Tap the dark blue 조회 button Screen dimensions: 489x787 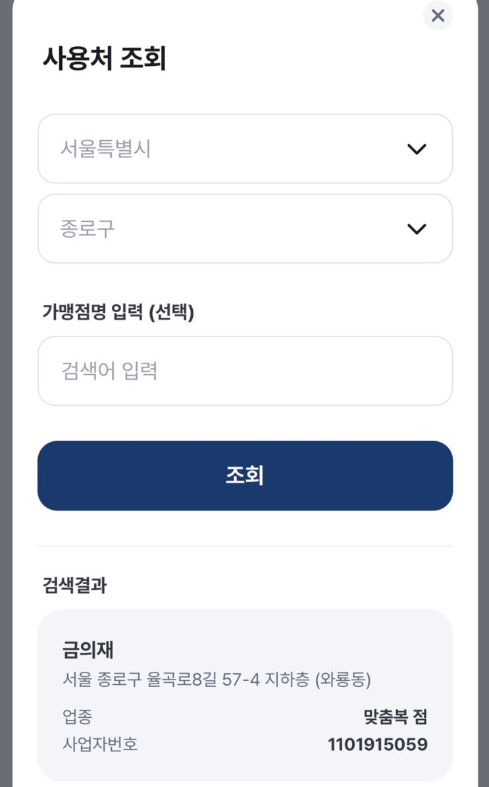pyautogui.click(x=245, y=475)
